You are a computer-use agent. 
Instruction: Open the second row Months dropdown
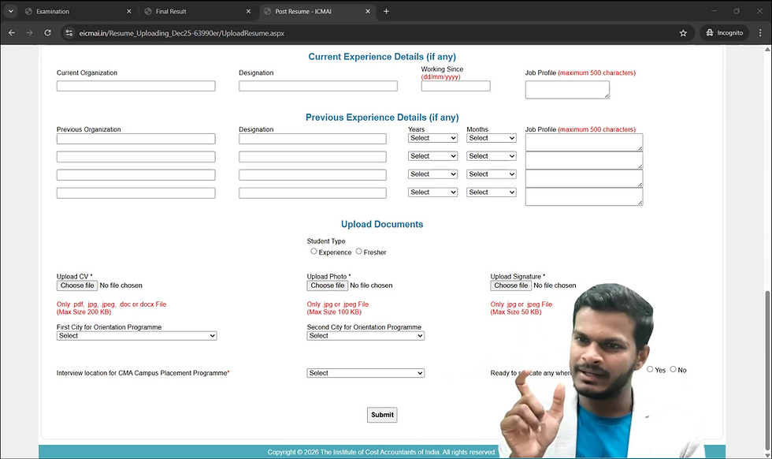click(x=492, y=156)
